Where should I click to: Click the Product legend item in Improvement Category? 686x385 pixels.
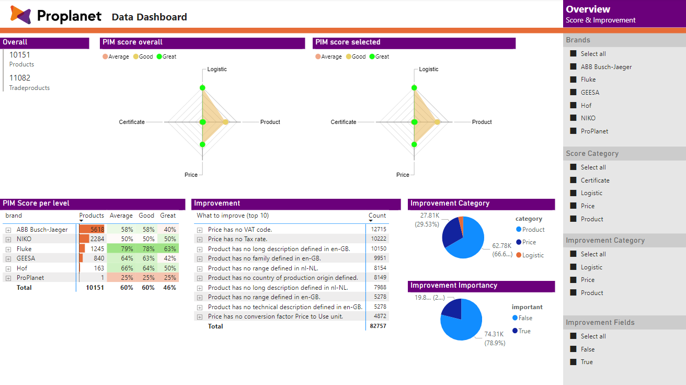tap(530, 230)
